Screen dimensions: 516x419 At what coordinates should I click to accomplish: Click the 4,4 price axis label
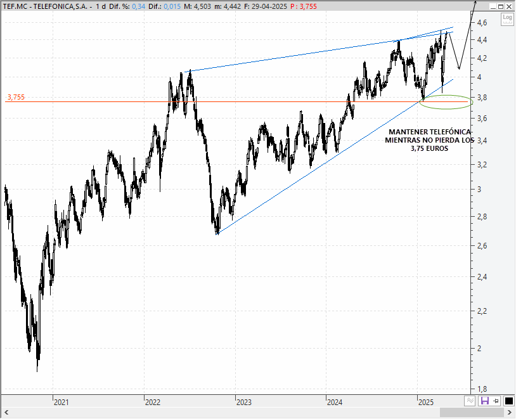click(x=482, y=40)
